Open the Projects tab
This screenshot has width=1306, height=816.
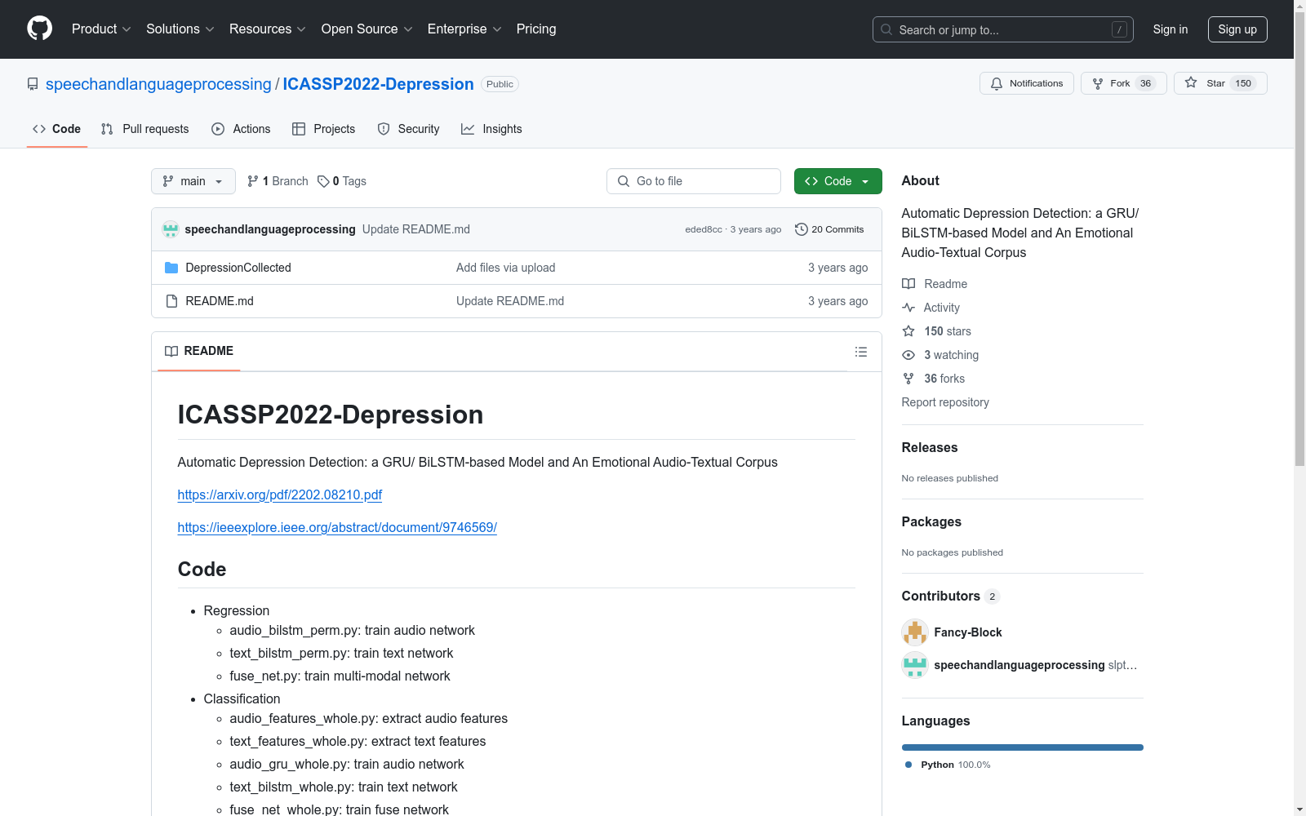pyautogui.click(x=324, y=129)
